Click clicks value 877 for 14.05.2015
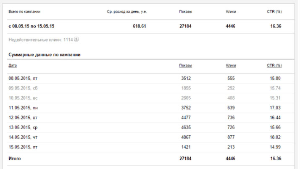 (231, 137)
